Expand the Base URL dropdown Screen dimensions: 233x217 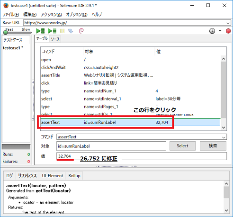tap(228, 23)
